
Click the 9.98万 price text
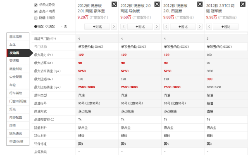click(212, 17)
